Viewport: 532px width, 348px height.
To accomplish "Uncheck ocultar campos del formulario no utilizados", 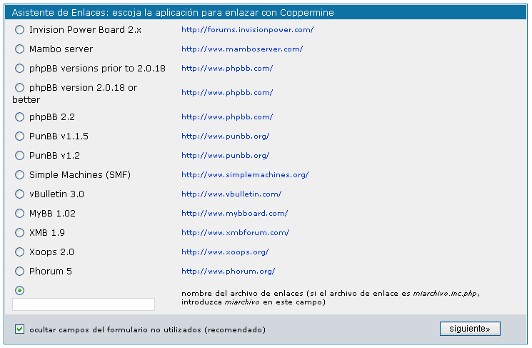I will (x=20, y=329).
